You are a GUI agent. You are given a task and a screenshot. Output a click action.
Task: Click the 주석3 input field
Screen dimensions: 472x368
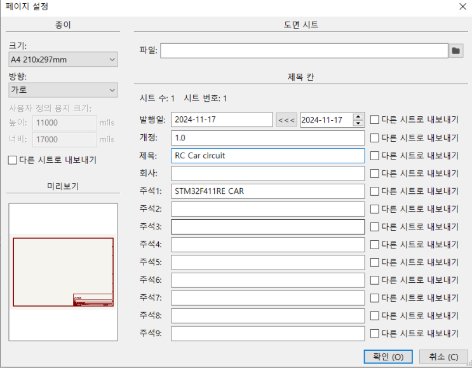[x=268, y=227]
